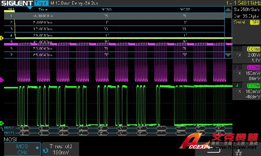Click the SIGLENT logo
Screen dimensions: 261x156
[x=17, y=3]
